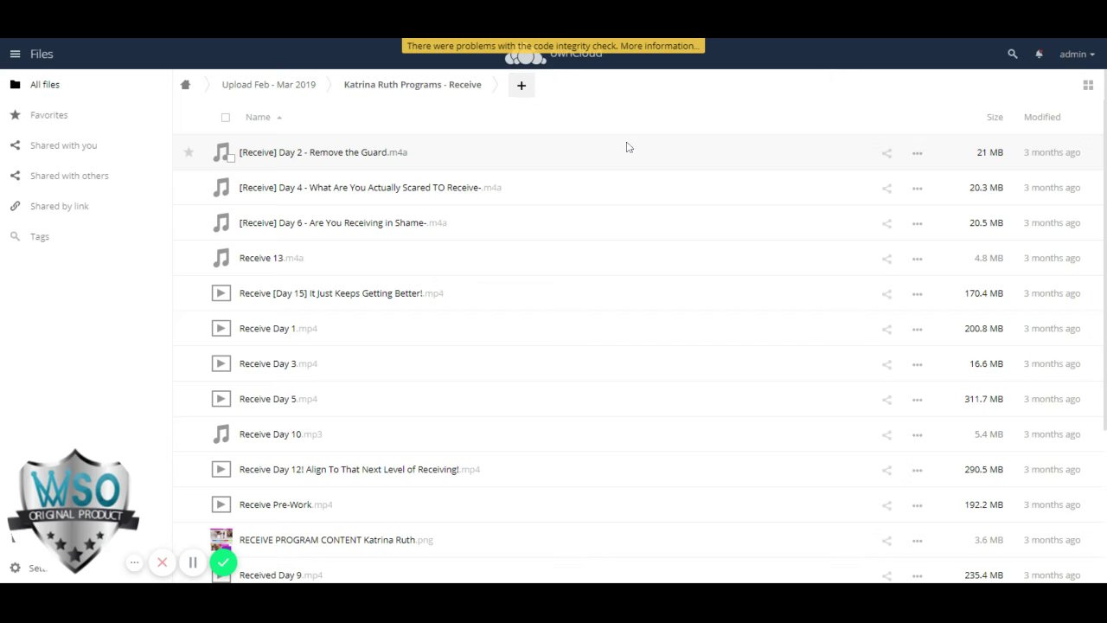Switch to grid view

pos(1088,85)
